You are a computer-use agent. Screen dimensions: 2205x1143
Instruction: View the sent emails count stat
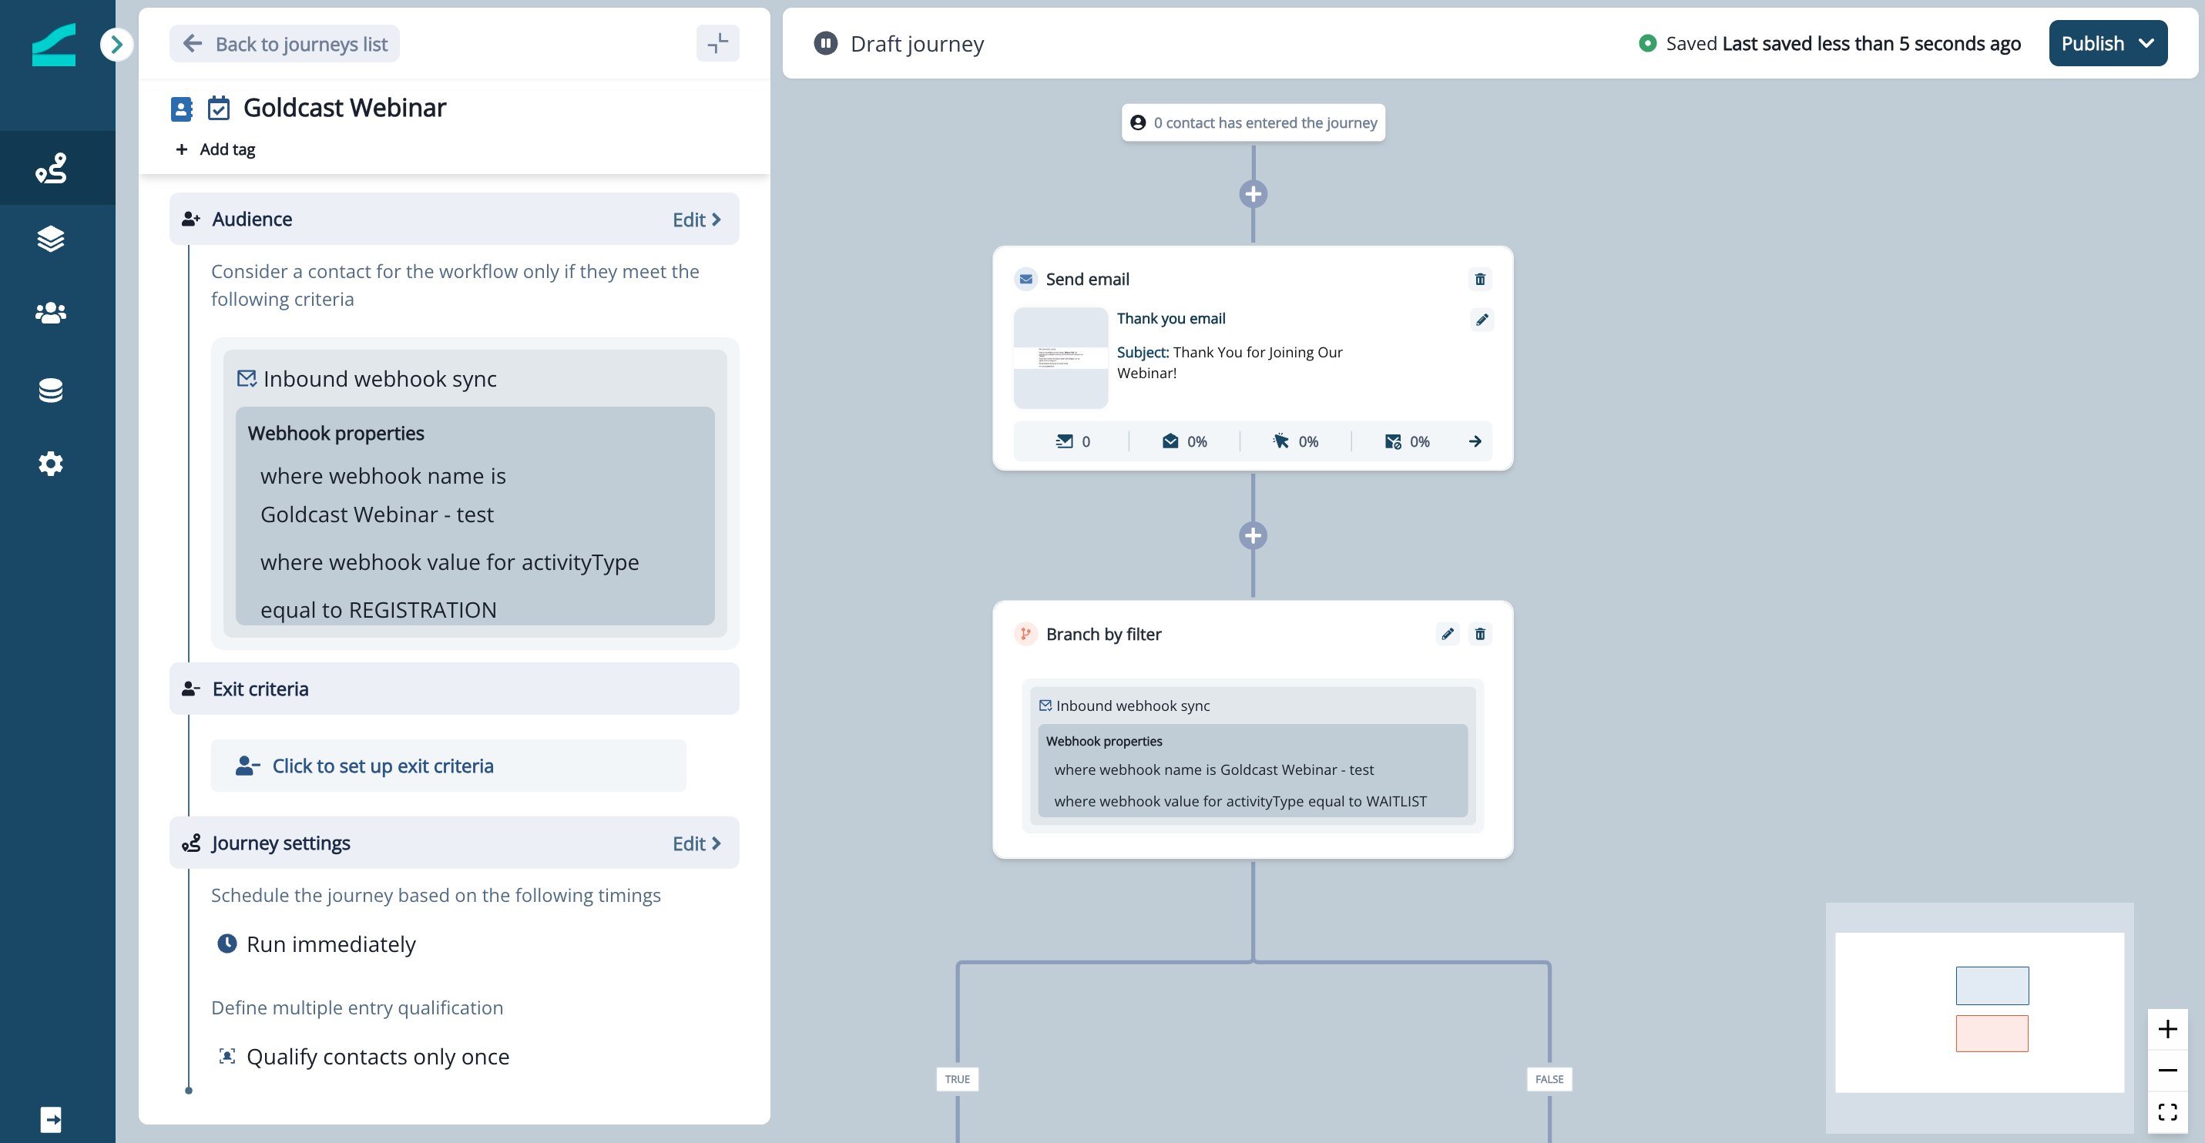[x=1072, y=441]
